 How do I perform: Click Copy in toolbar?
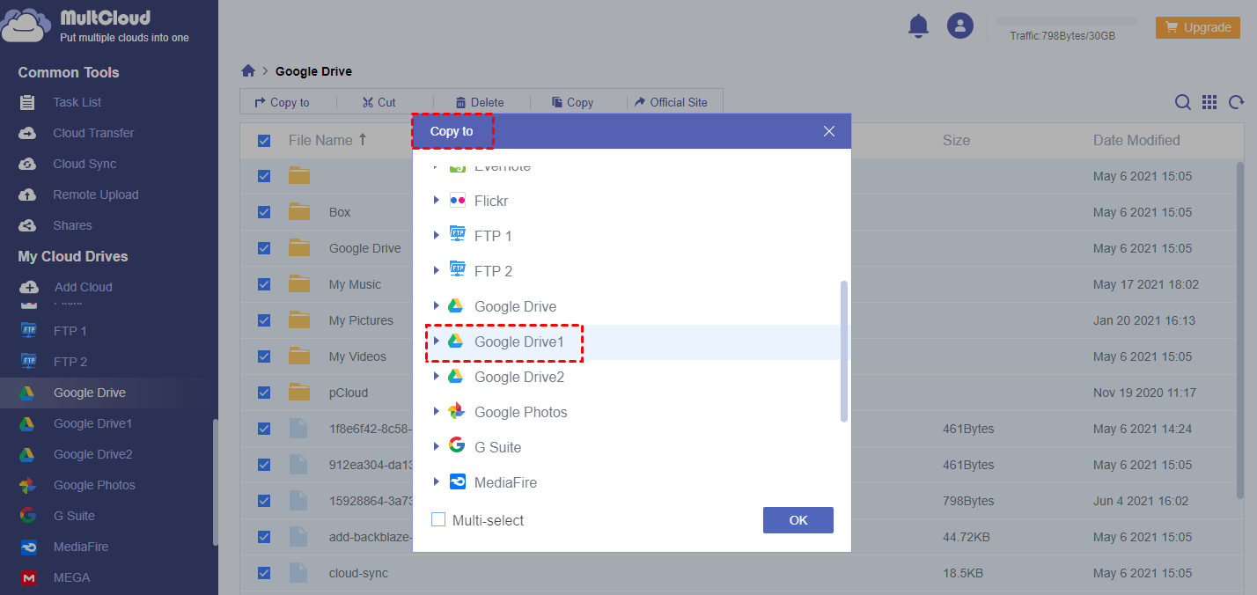pos(572,102)
